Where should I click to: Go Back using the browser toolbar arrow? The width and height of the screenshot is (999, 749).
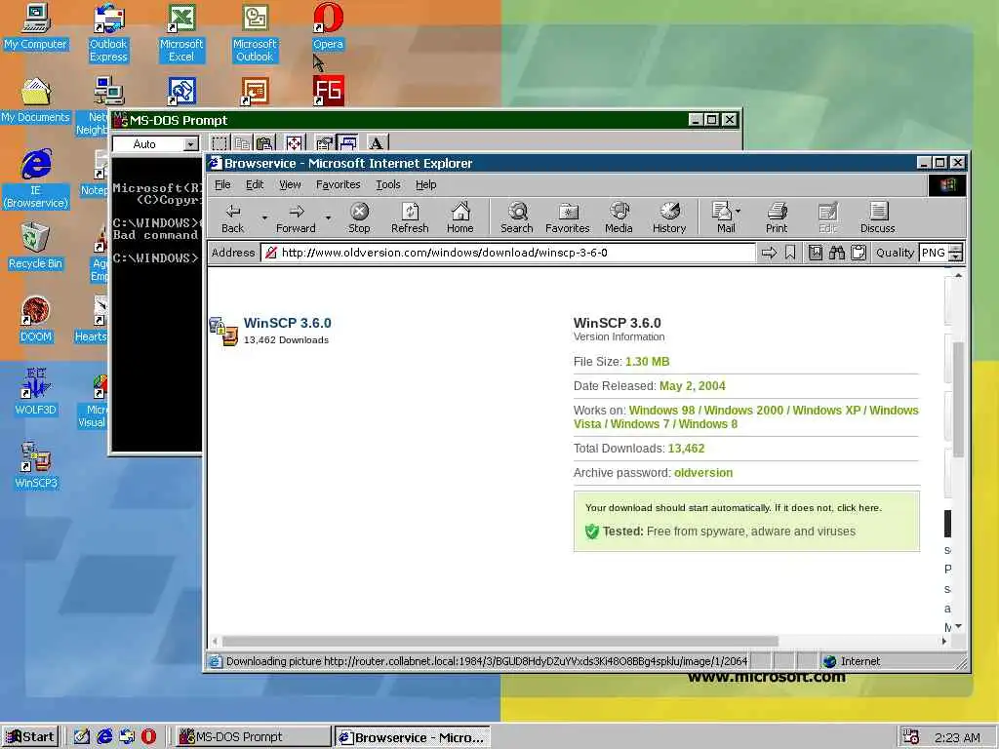232,217
